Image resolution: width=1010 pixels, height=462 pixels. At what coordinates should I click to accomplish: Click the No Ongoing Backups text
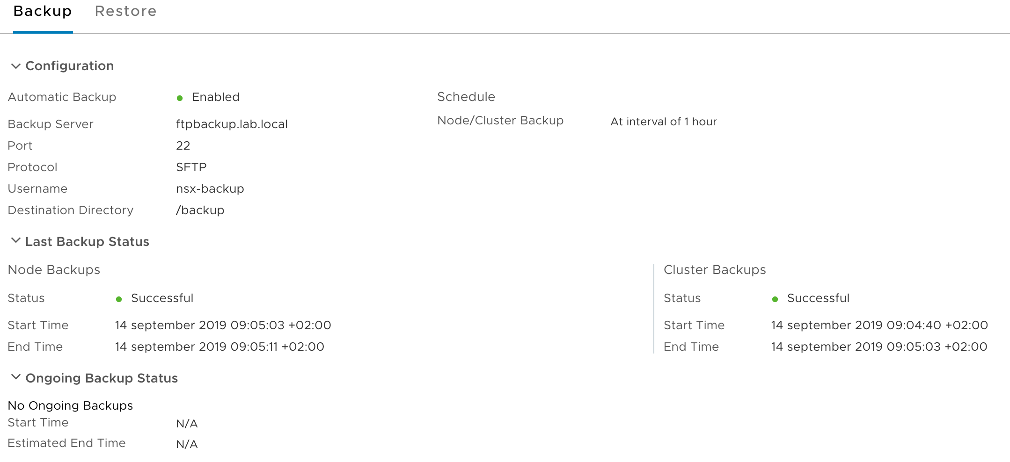pos(70,406)
